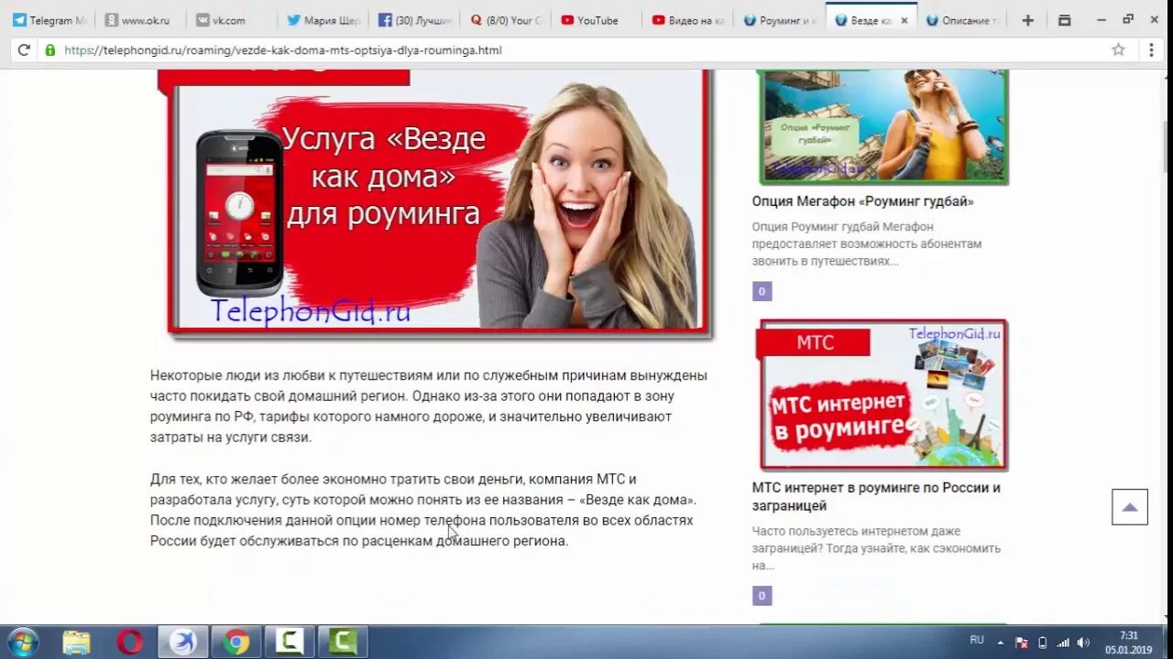
Task: Open 'МТС интернет в роуминге' thumbnail image
Action: [x=882, y=394]
